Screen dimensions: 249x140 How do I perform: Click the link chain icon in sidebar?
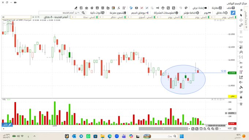241,25
